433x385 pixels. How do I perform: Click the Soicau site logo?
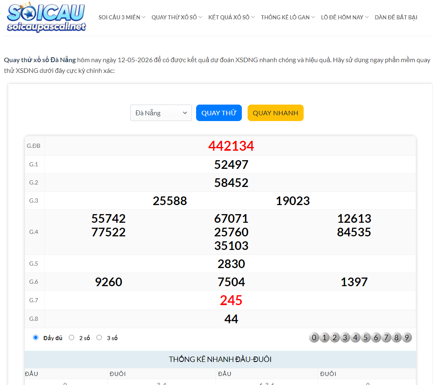click(x=47, y=17)
